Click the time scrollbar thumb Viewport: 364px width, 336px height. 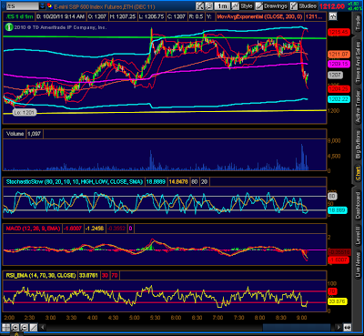tap(297, 328)
